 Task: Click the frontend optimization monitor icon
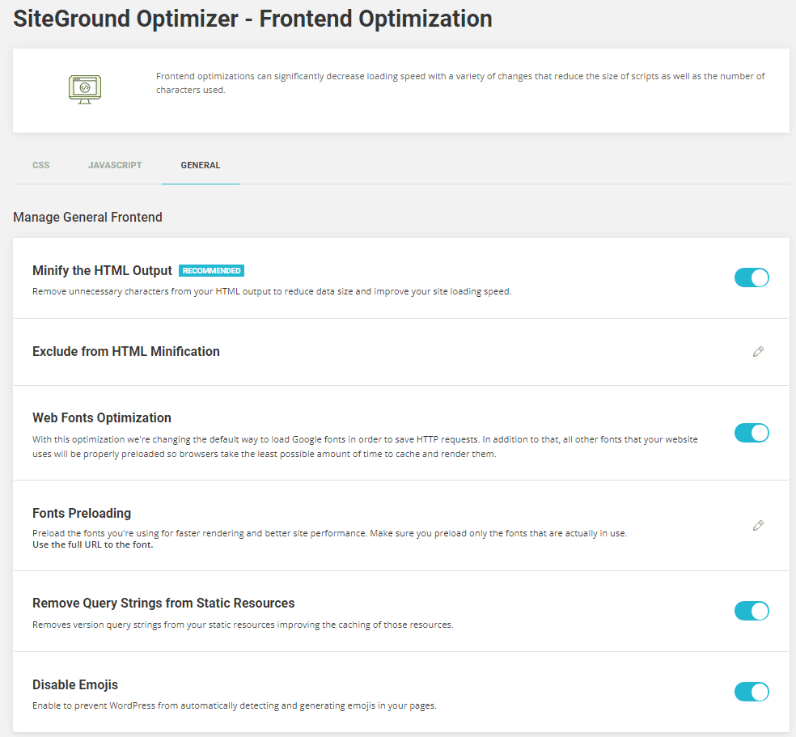pos(85,89)
